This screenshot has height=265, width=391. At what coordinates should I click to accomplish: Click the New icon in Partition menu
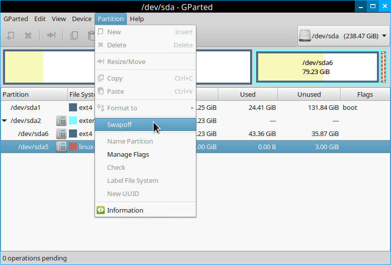tap(100, 32)
